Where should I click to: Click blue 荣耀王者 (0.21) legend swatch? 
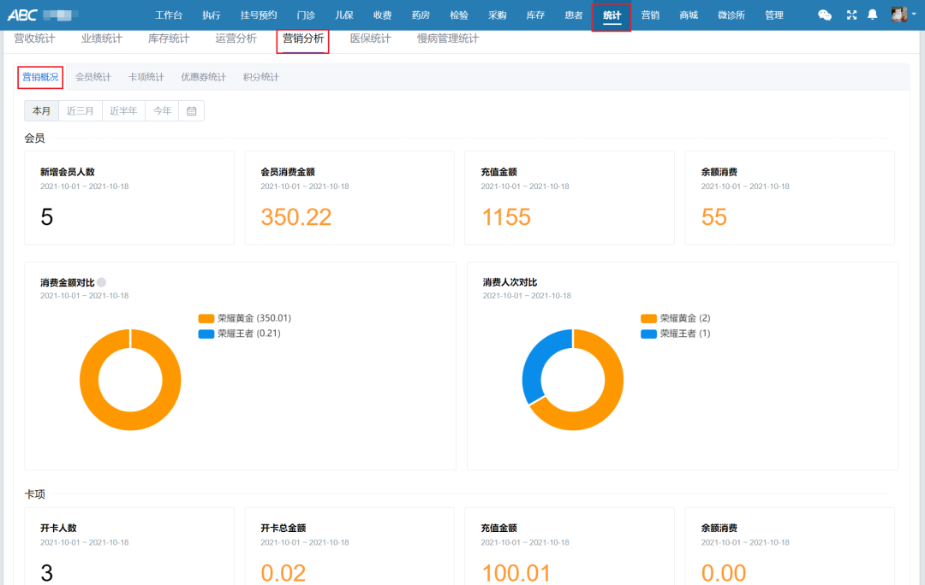(206, 334)
